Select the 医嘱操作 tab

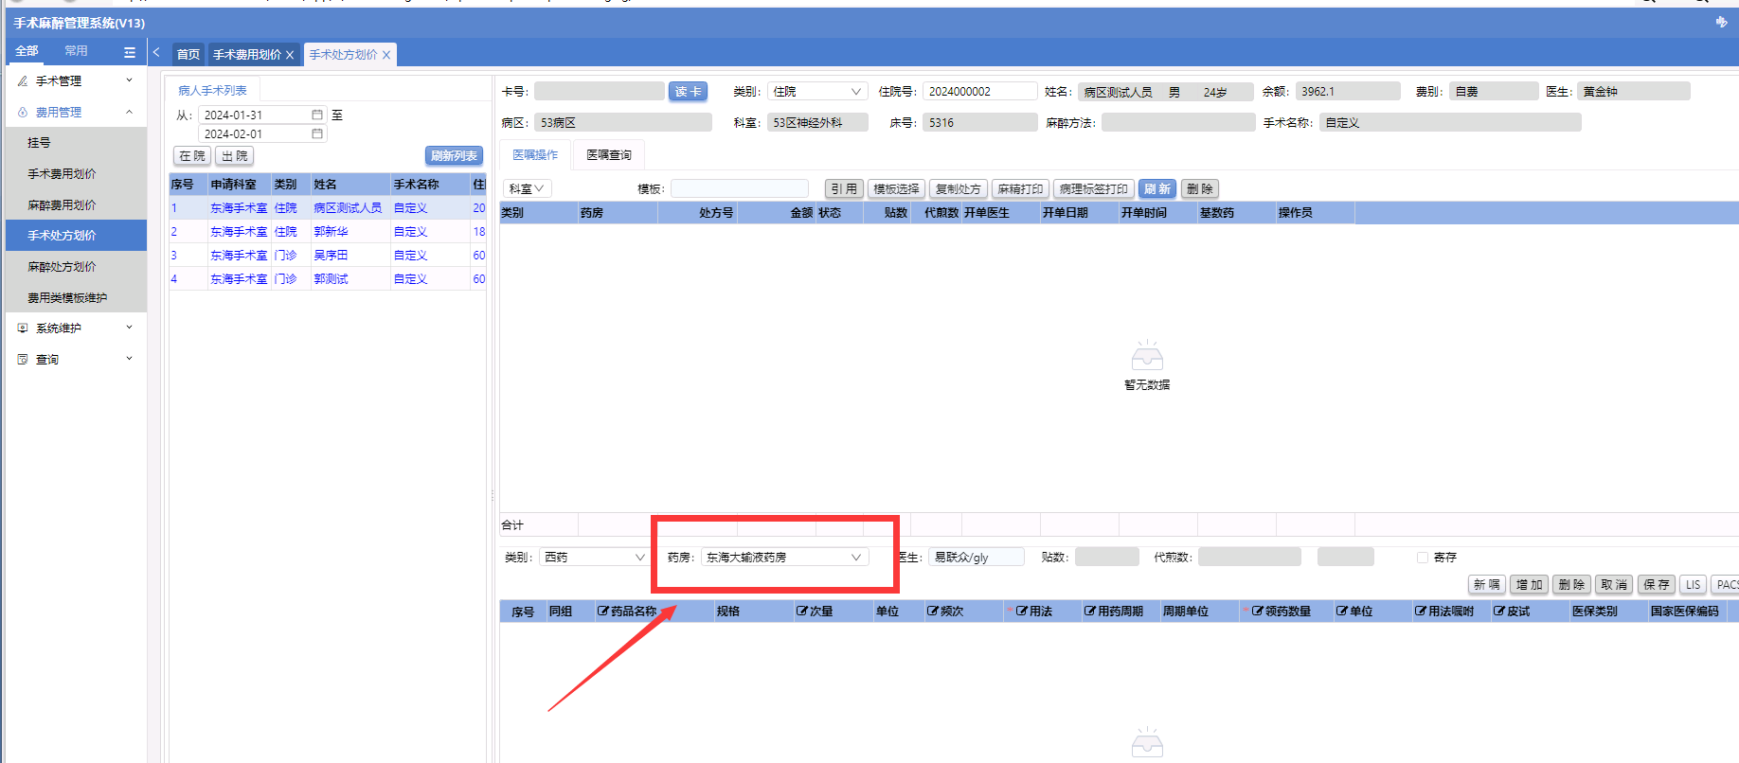click(535, 155)
